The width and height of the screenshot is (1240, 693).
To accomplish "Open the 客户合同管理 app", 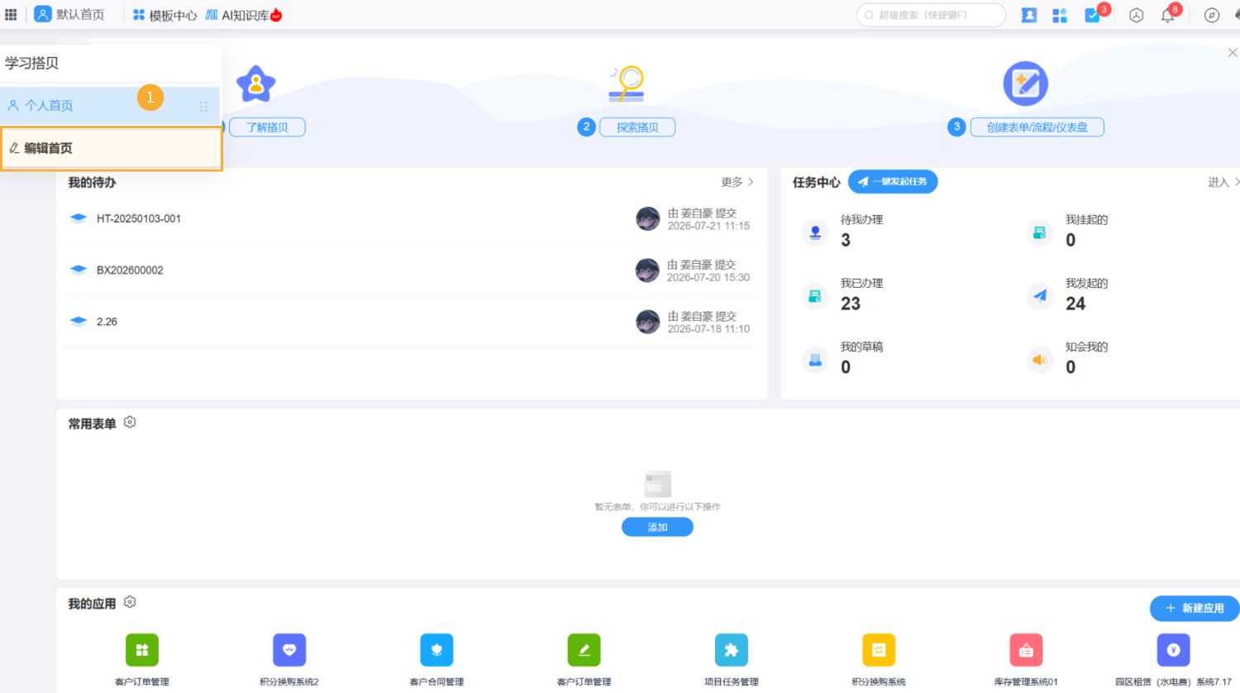I will 436,650.
